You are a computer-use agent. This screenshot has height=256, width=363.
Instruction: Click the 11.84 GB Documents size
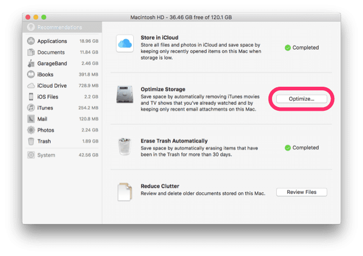click(x=89, y=52)
